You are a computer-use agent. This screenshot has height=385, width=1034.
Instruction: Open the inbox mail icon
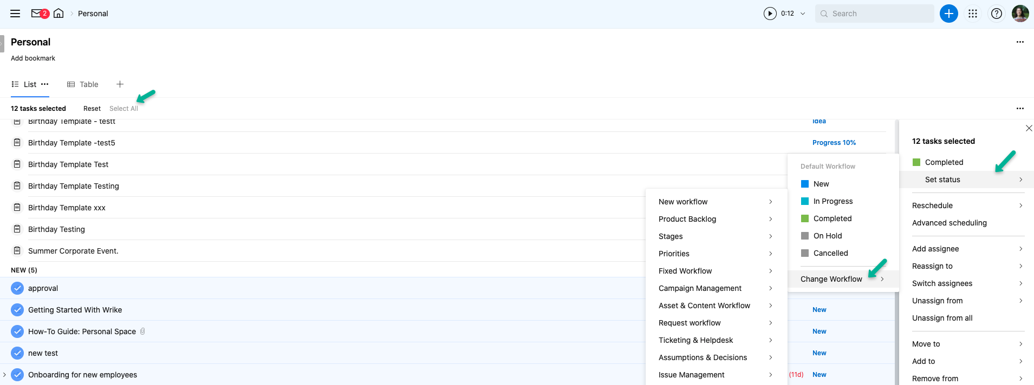37,14
